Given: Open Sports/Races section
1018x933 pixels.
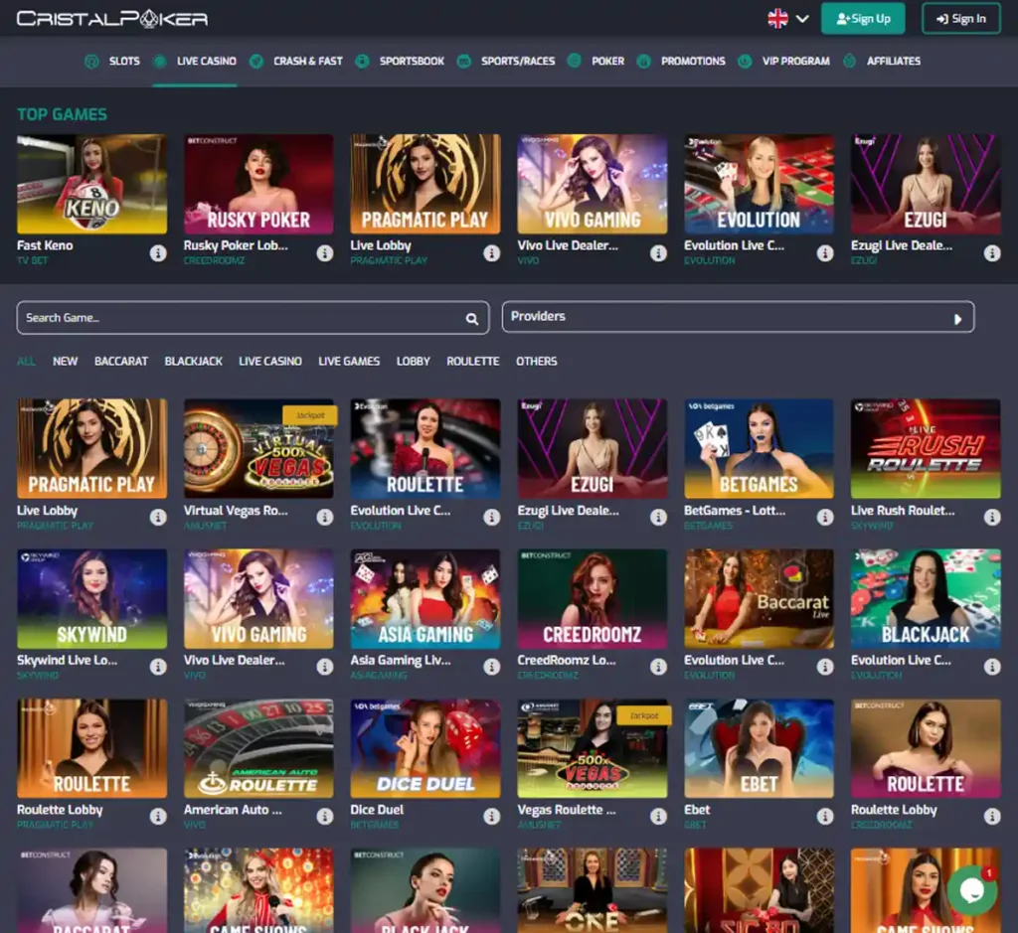Looking at the screenshot, I should [x=518, y=61].
